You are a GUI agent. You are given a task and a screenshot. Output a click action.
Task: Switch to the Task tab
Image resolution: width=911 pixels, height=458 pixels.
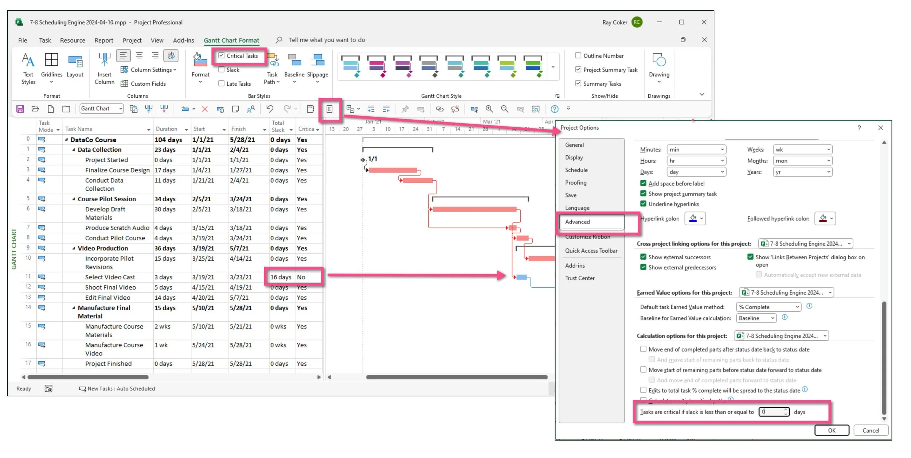45,40
